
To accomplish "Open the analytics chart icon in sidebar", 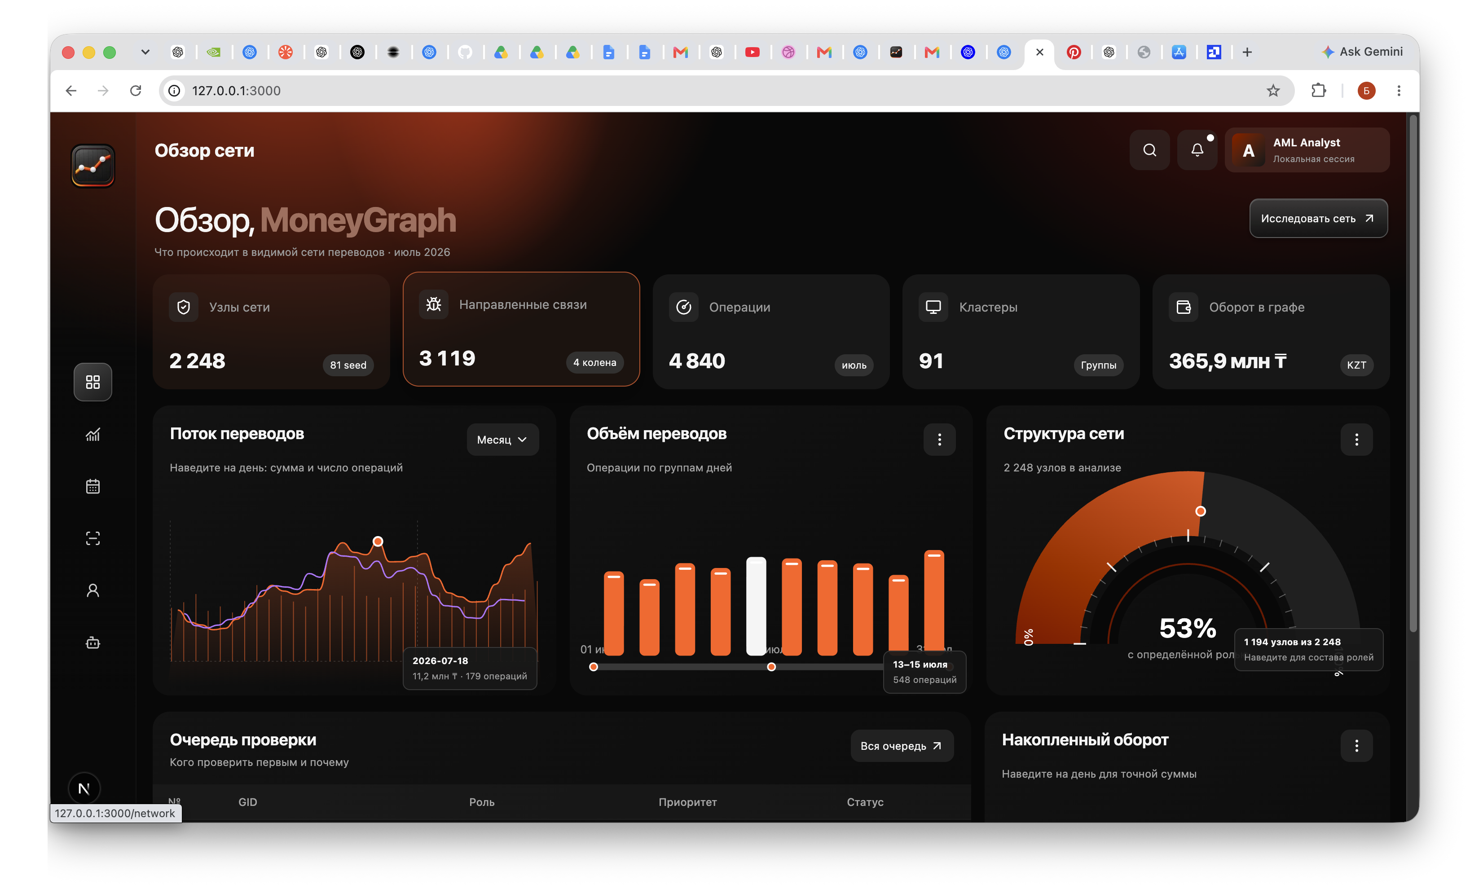I will tap(92, 434).
